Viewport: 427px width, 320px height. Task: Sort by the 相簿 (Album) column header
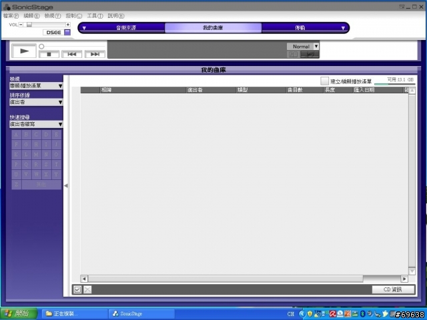click(x=143, y=90)
